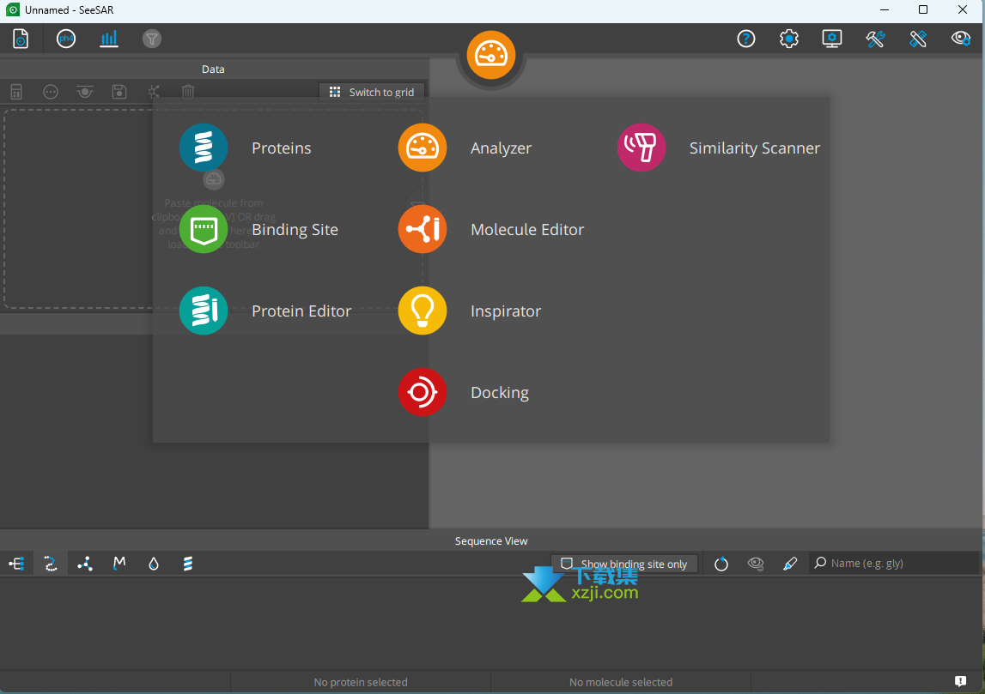The image size is (985, 694).
Task: Click the circular refresh arrow icon
Action: click(721, 564)
